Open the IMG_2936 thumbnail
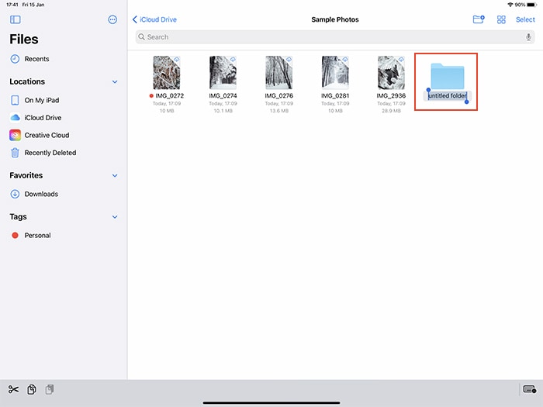This screenshot has width=543, height=407. pyautogui.click(x=391, y=73)
